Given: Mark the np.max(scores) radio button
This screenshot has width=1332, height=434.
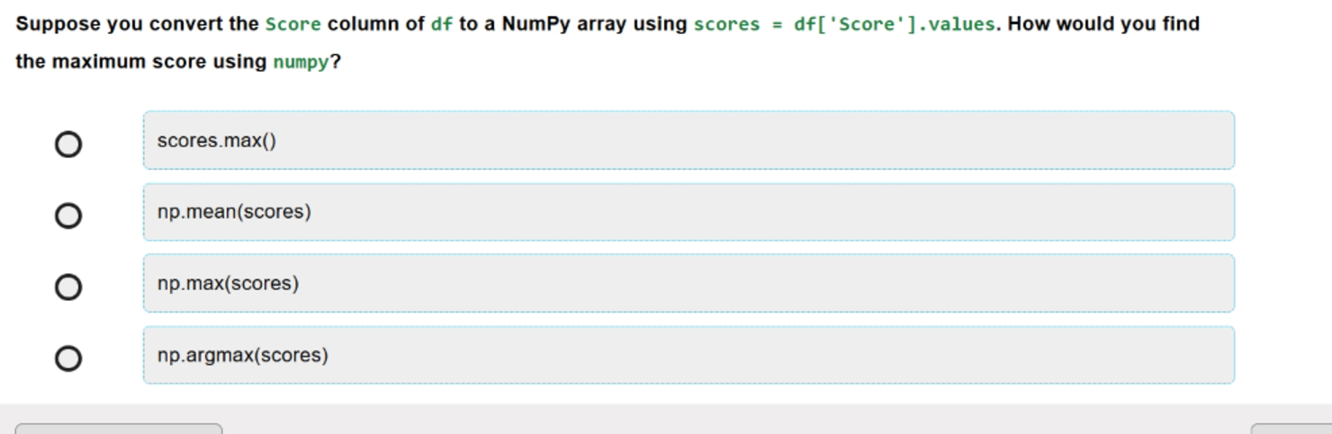Looking at the screenshot, I should tap(68, 287).
